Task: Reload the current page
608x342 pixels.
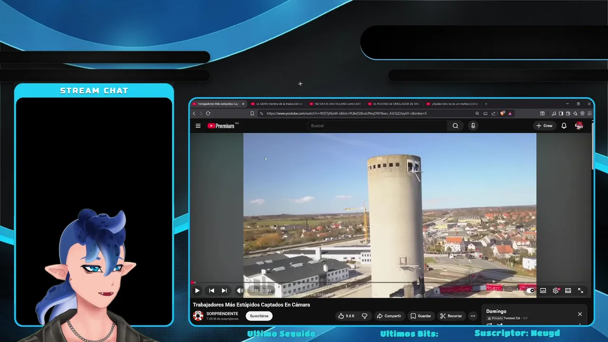Action: (208, 114)
